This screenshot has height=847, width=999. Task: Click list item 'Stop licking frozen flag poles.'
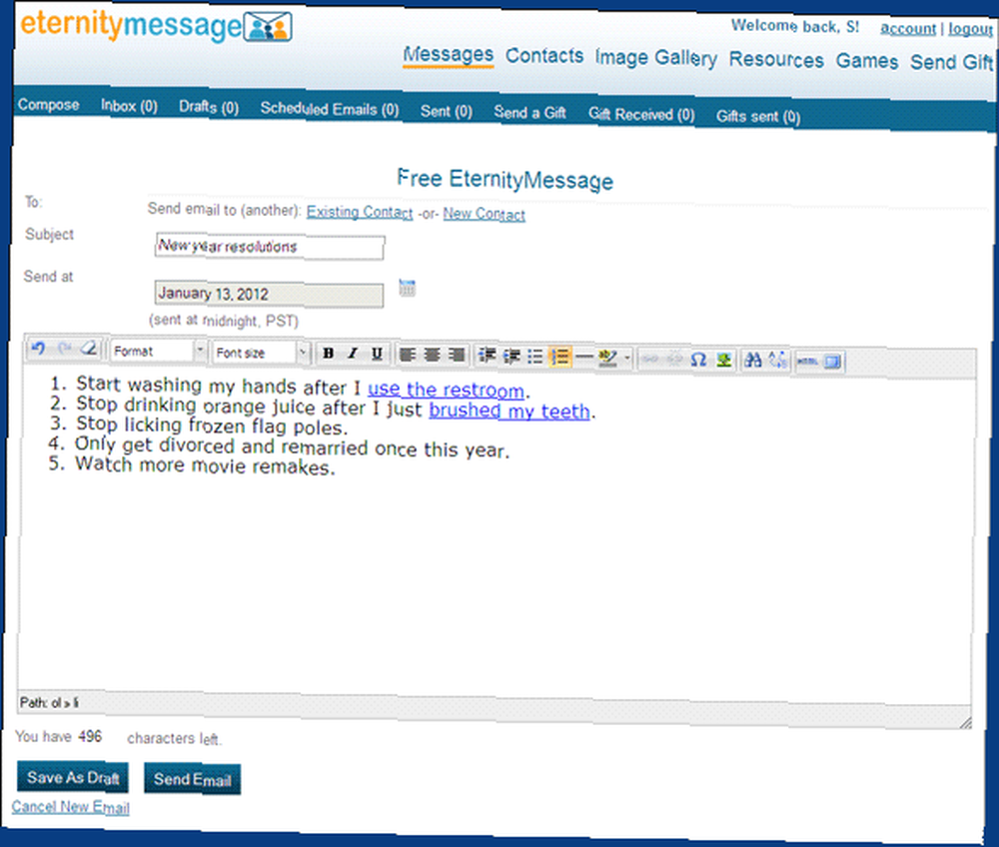[212, 425]
